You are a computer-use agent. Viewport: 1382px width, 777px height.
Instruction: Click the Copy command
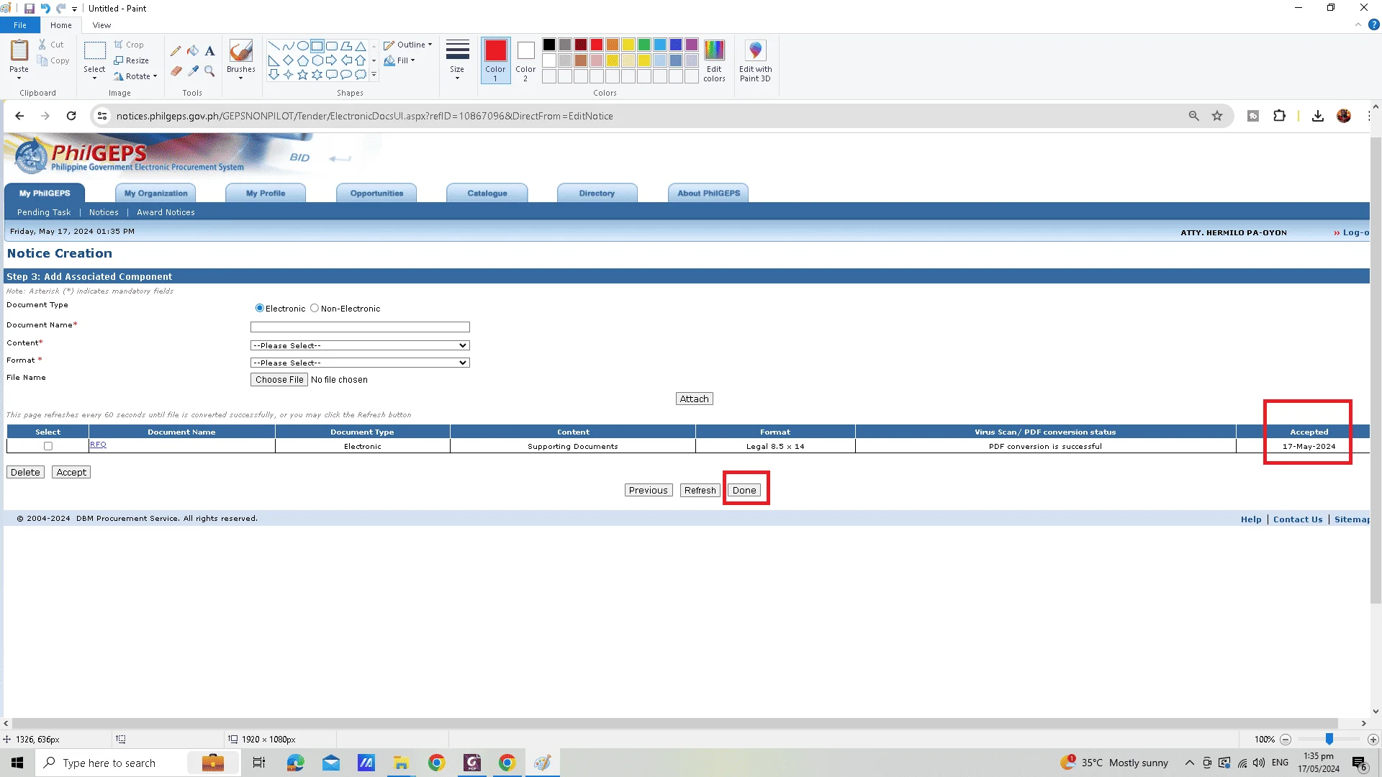[x=54, y=60]
